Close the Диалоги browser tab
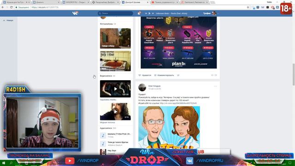 [x=59, y=2]
